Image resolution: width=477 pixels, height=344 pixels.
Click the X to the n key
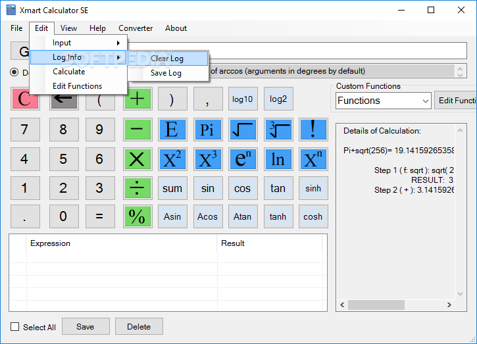[x=313, y=159]
